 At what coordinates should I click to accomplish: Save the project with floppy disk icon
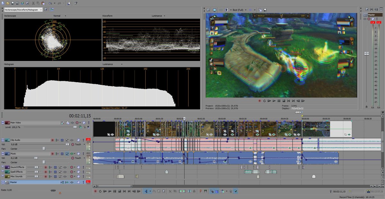[x=13, y=3]
